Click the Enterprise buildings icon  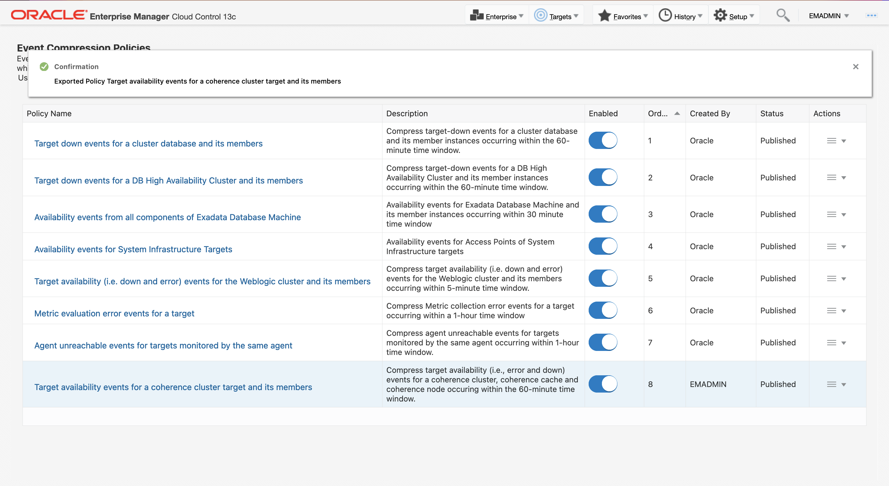point(477,15)
